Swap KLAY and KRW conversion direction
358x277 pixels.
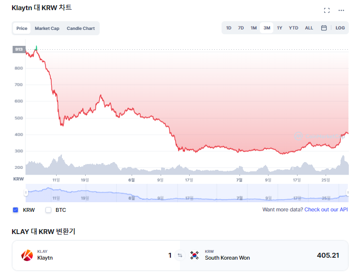pos(180,255)
